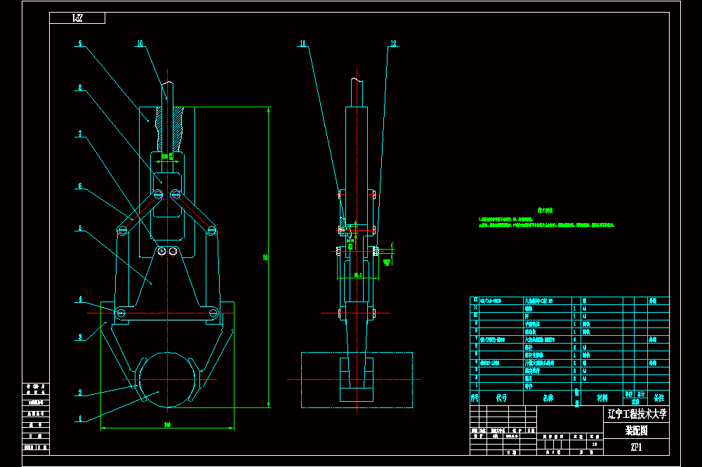Click balloon number 11 on the side view
The width and height of the screenshot is (702, 467).
click(303, 43)
